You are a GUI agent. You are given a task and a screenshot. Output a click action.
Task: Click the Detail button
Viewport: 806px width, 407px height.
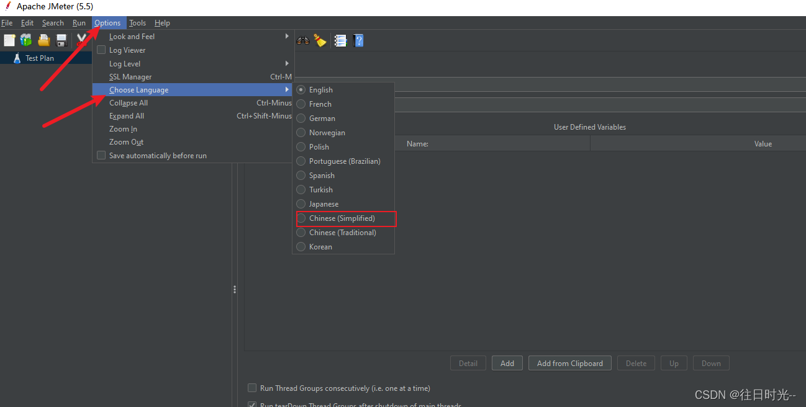(468, 364)
